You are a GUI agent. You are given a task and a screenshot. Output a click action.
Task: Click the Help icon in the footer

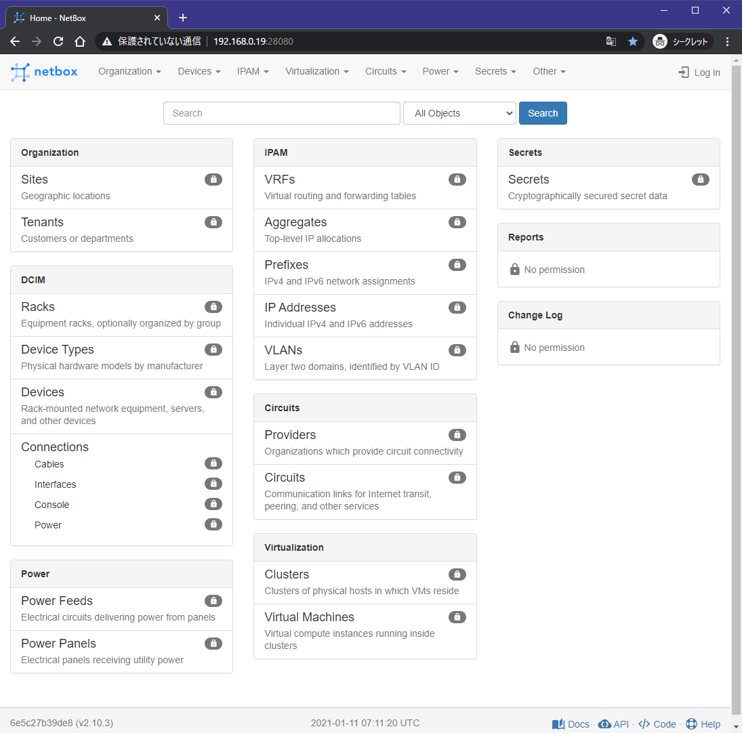(x=693, y=724)
